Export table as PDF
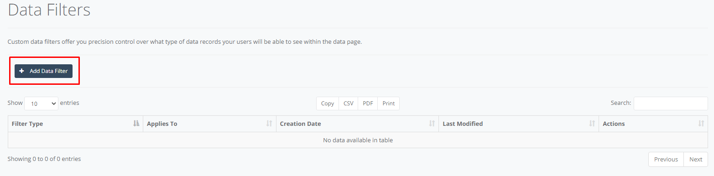Image resolution: width=714 pixels, height=176 pixels. [x=368, y=104]
